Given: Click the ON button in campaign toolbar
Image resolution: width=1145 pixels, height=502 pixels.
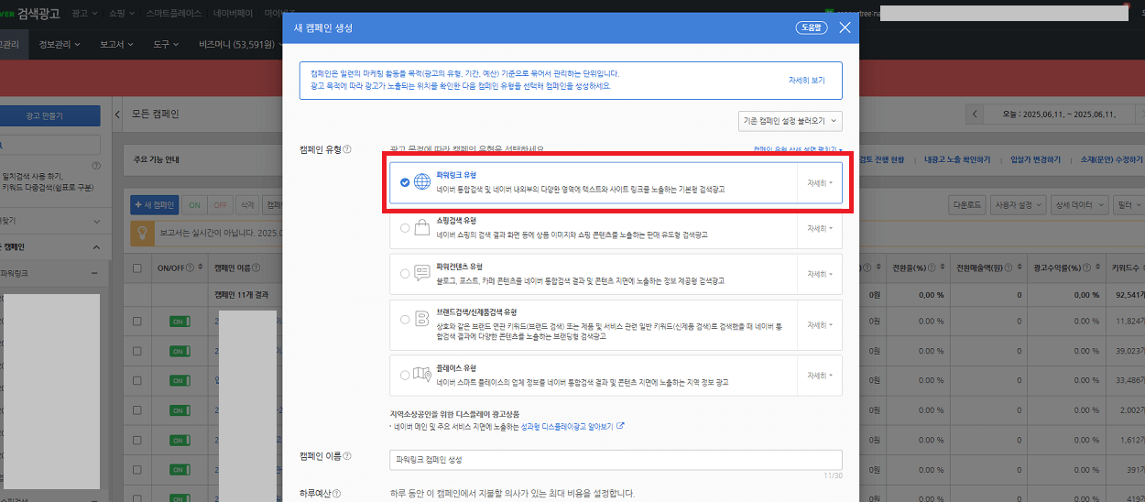Looking at the screenshot, I should click(x=193, y=205).
